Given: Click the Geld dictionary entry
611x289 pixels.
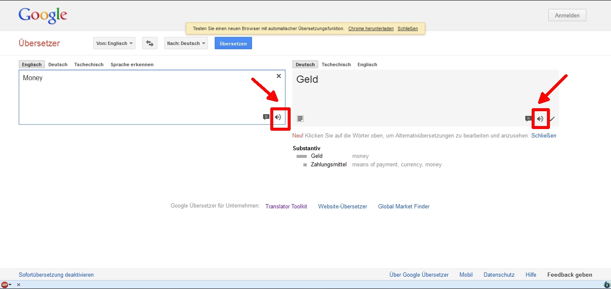Looking at the screenshot, I should pyautogui.click(x=317, y=156).
